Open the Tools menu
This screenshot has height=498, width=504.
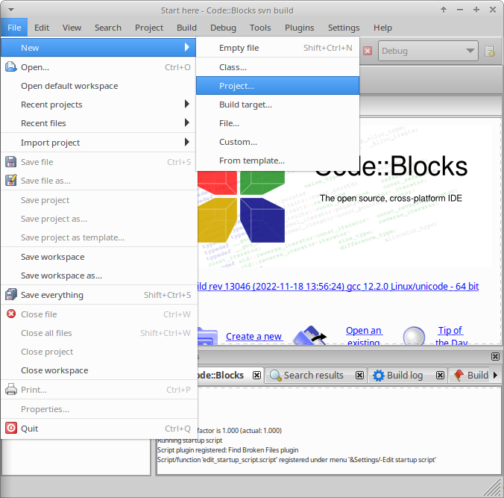pos(260,28)
